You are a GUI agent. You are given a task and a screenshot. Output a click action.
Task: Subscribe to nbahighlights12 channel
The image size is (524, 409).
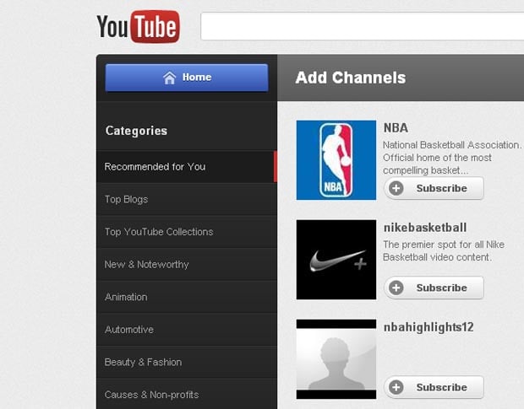coord(434,388)
